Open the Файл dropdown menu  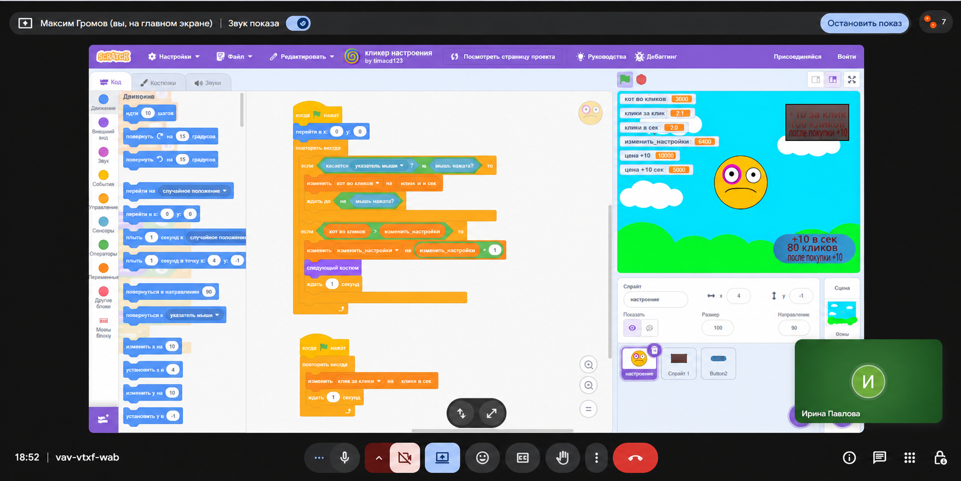(x=234, y=56)
